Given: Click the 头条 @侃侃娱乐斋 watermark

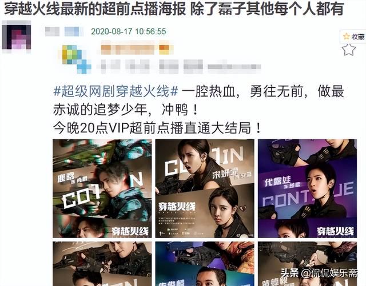Looking at the screenshot, I should click(319, 273).
